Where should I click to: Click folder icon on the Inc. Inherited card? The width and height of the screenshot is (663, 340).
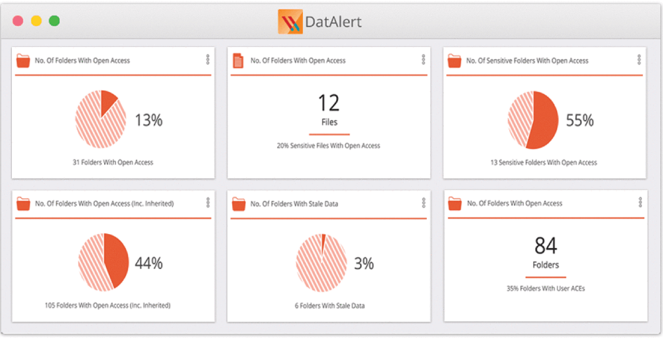click(23, 203)
